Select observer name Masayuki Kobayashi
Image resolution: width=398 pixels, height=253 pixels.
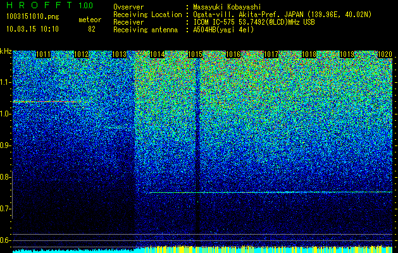pos(227,8)
